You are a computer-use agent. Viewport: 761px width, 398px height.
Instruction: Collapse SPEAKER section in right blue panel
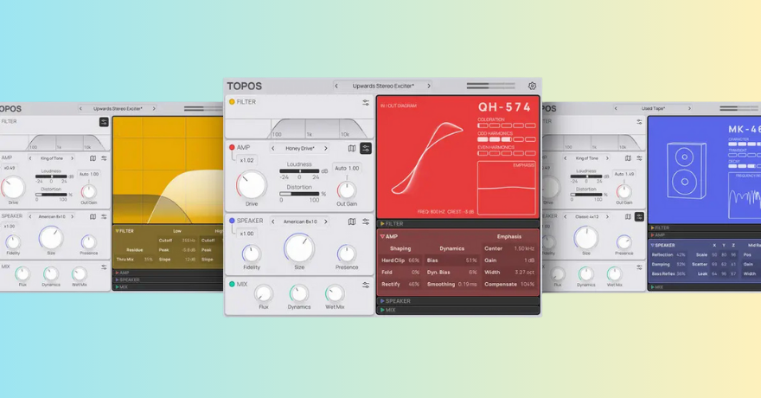click(652, 245)
